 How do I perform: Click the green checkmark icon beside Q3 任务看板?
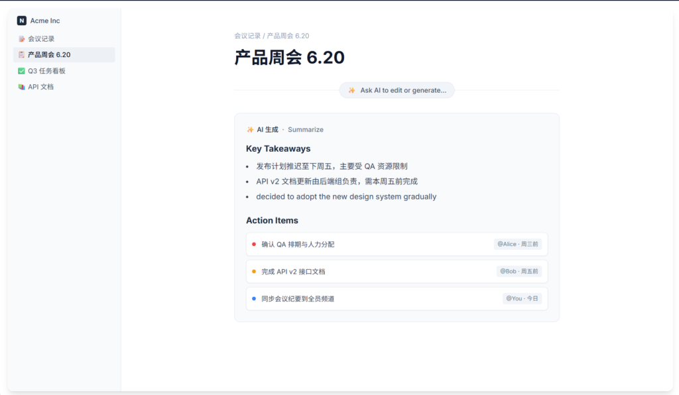[22, 71]
